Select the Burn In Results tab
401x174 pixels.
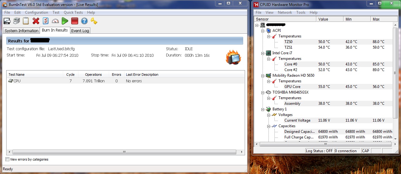[x=55, y=30]
